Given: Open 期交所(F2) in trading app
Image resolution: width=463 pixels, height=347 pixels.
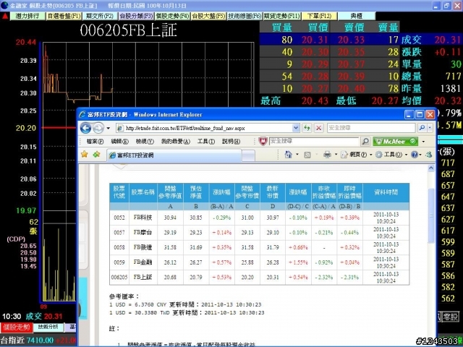Looking at the screenshot, I should pyautogui.click(x=100, y=16).
